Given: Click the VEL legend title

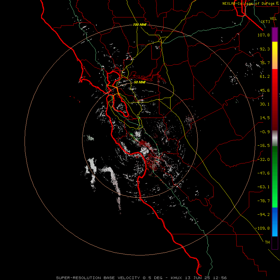Looking at the screenshot, I should pos(273,19).
